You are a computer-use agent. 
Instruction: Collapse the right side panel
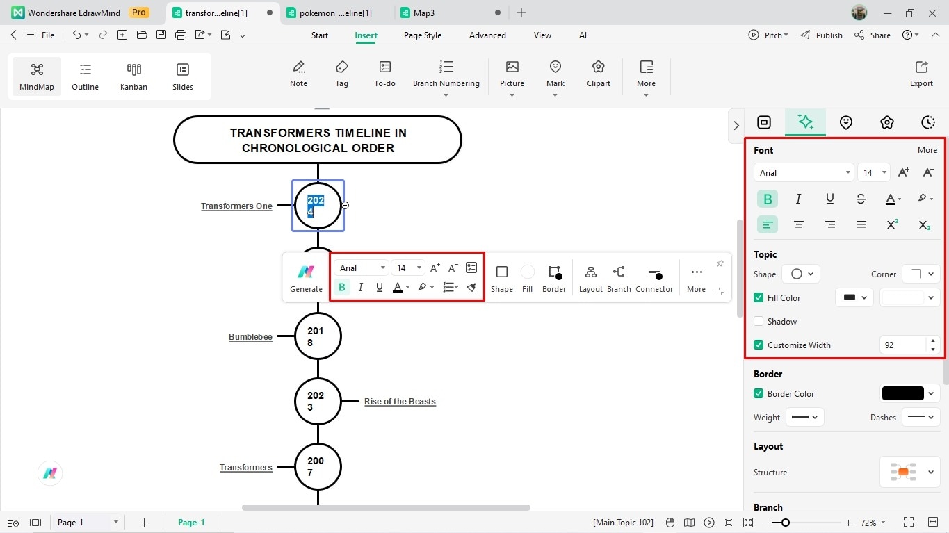point(736,126)
